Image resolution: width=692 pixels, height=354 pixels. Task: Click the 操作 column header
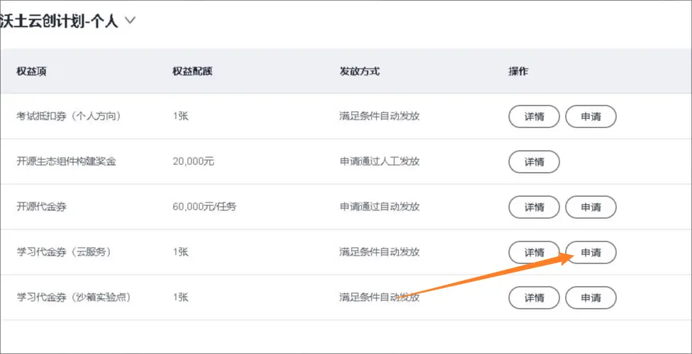(518, 72)
